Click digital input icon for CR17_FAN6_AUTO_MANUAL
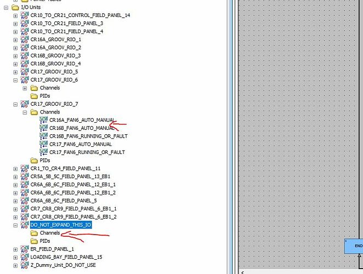The image size is (363, 274). [x=43, y=144]
